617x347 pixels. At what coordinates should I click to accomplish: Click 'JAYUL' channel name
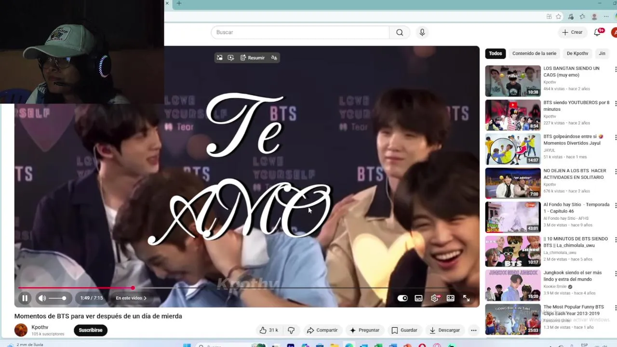[550, 150]
